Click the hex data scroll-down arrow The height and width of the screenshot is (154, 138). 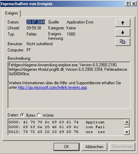point(127,132)
